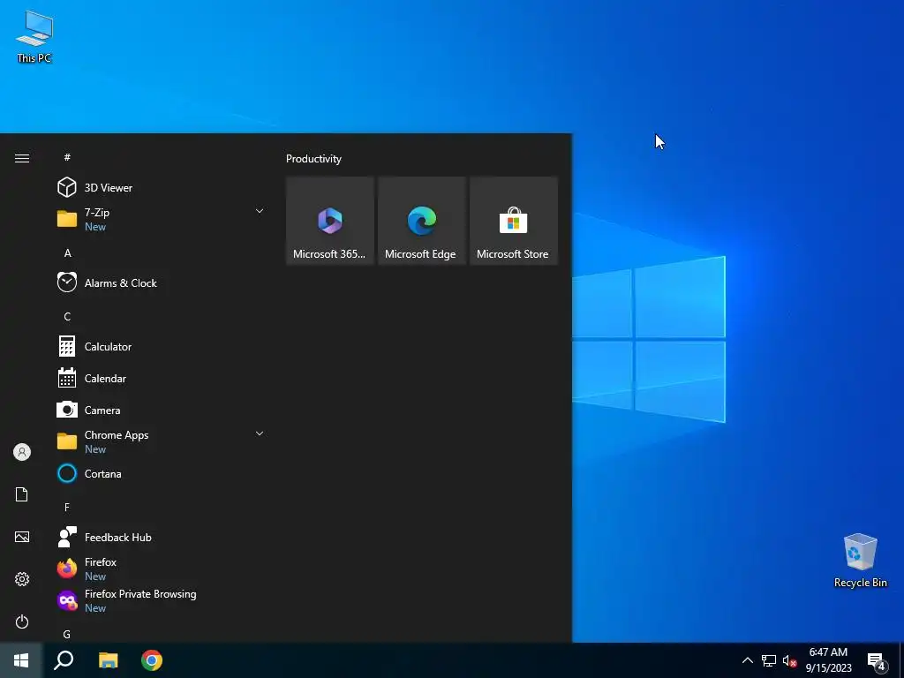
Task: Open Documents from Start sidebar
Action: pos(22,494)
